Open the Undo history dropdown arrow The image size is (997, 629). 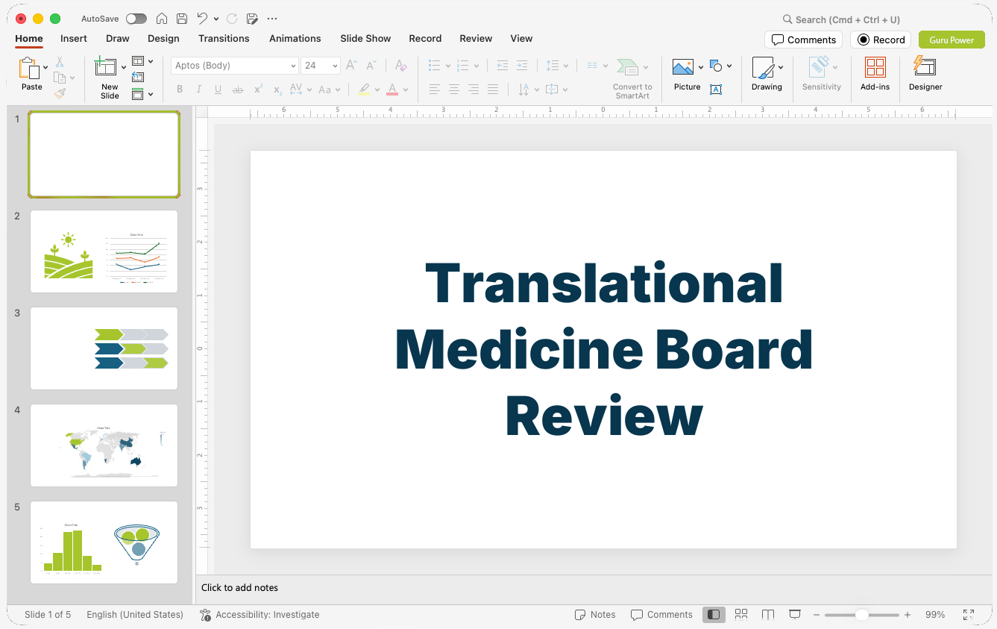216,19
